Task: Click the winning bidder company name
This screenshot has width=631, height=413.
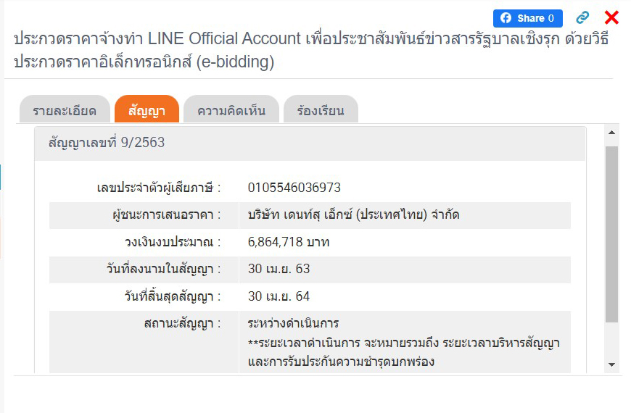Action: tap(353, 214)
